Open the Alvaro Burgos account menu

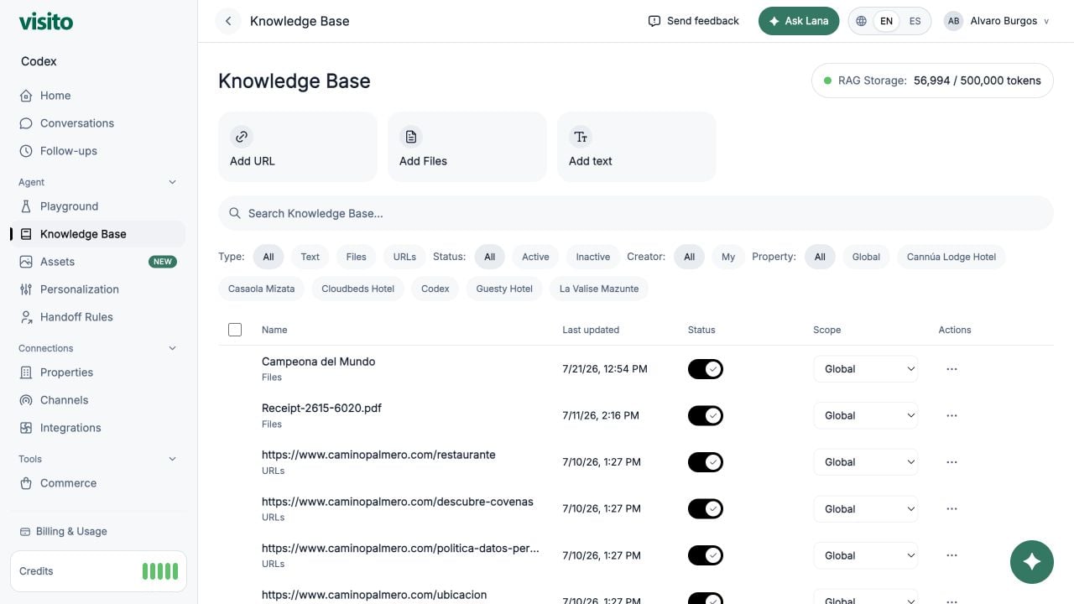[x=997, y=21]
